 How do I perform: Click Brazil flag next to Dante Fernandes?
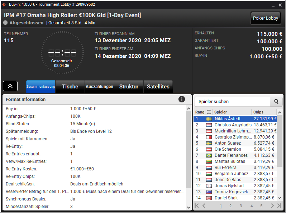click(209, 155)
